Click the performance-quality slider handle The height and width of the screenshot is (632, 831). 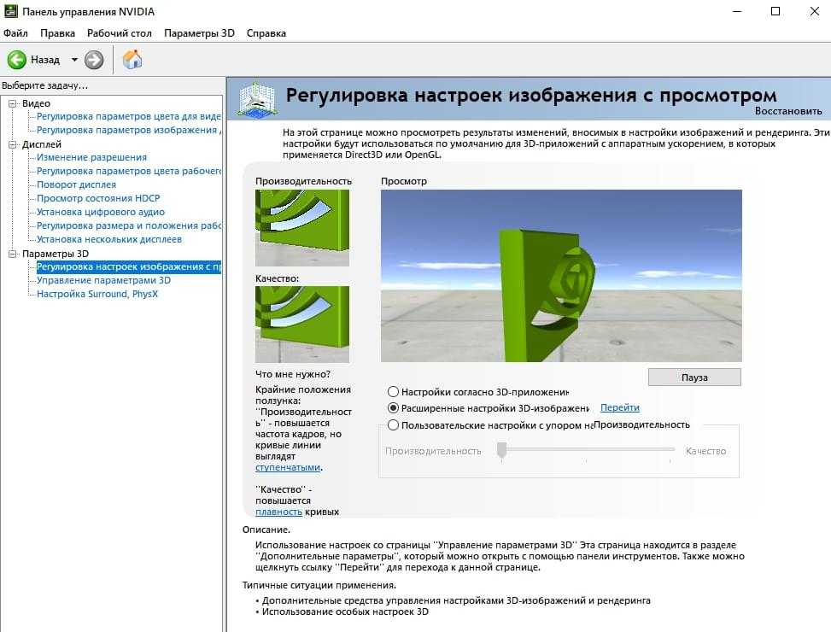pos(501,451)
